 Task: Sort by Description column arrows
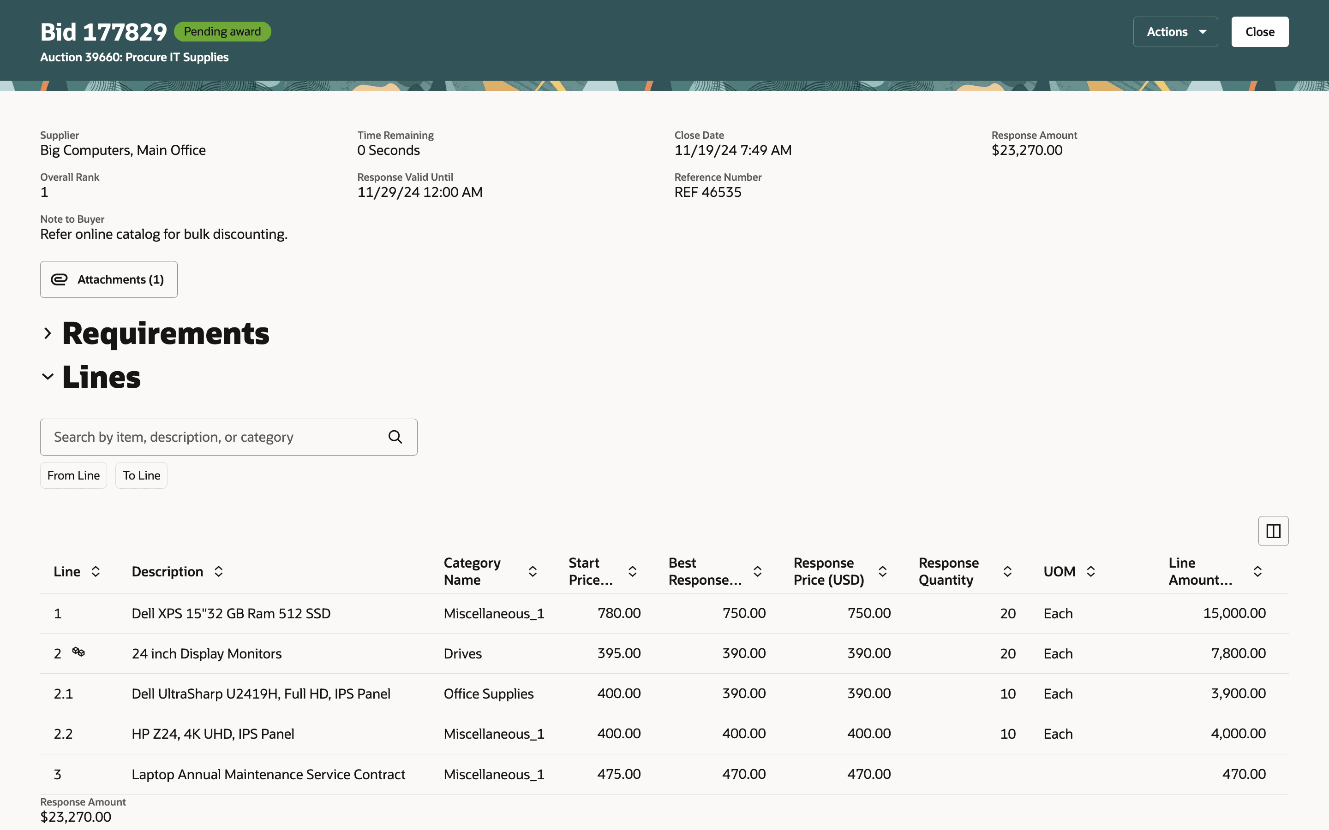[x=219, y=571]
